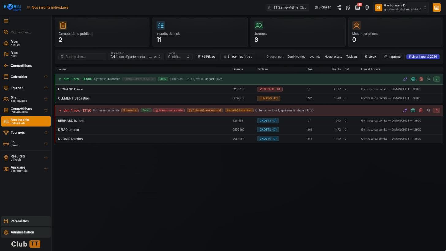Collapse the dim. 1 nov. 13:30 group
The image size is (446, 251).
(60, 110)
